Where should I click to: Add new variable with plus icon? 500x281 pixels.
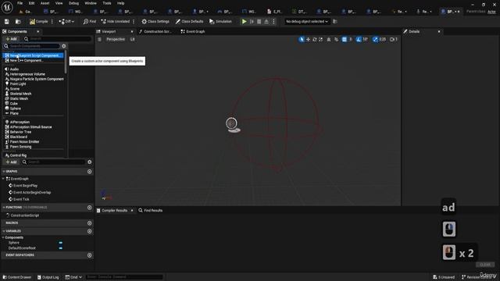tap(90, 231)
